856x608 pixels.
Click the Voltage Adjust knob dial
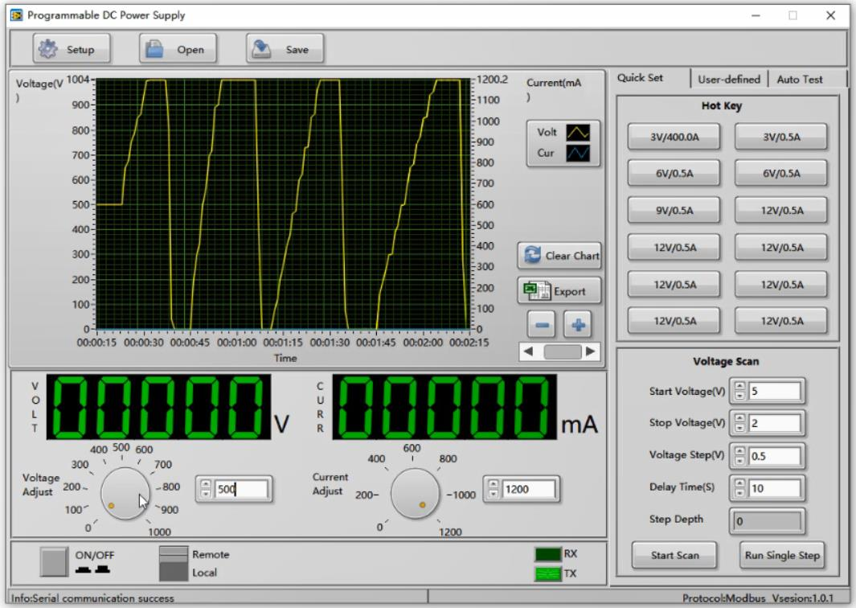click(x=125, y=493)
